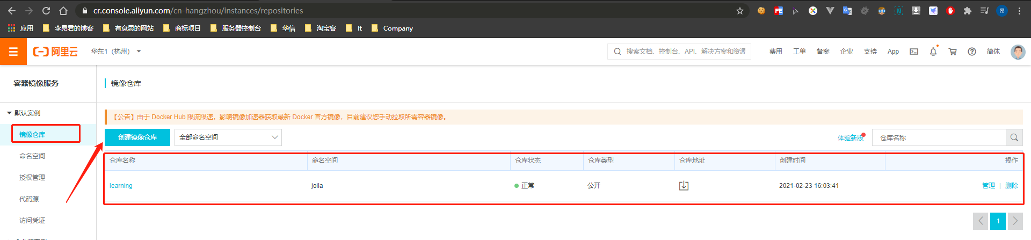Click 管理 for the learning repository
The height and width of the screenshot is (240, 1031).
tap(988, 186)
